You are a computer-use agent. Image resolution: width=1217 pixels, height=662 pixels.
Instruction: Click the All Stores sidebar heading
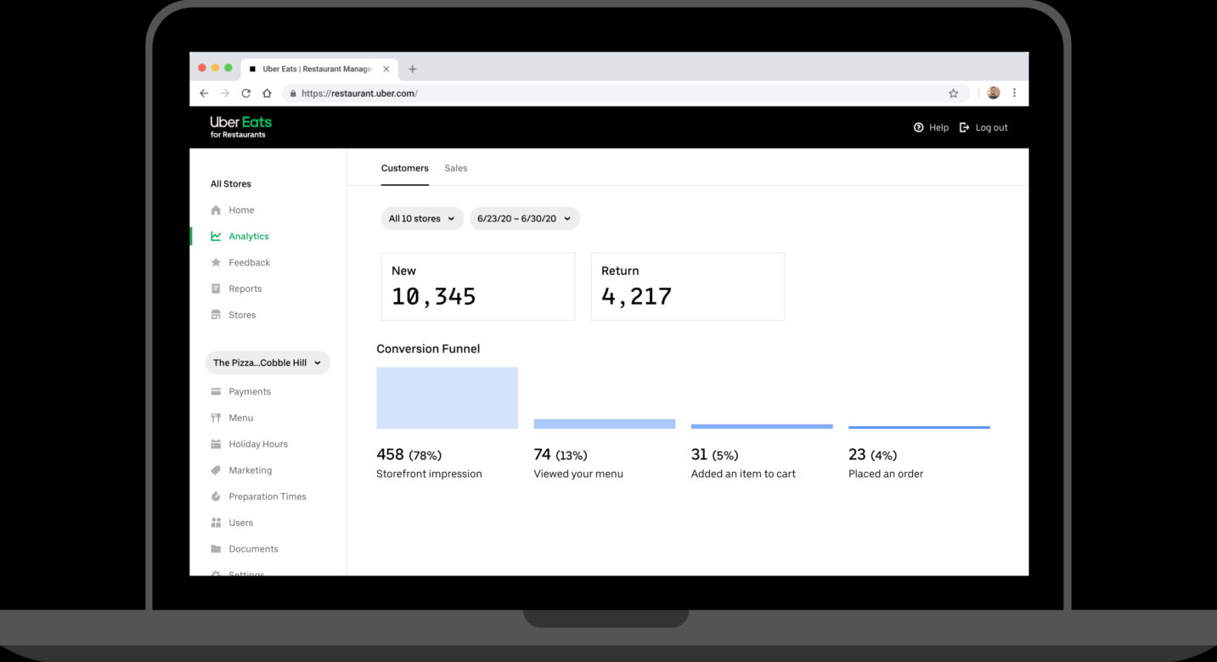(x=231, y=183)
